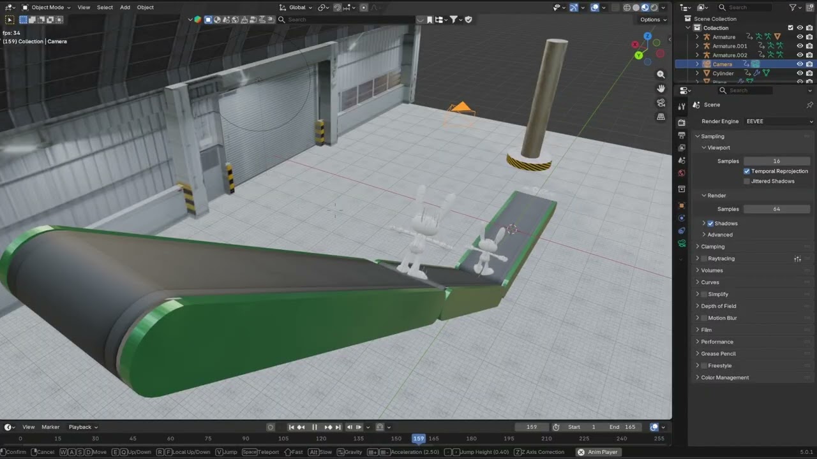The height and width of the screenshot is (459, 817).
Task: Adjust the Viewport Samples value field
Action: 777,161
